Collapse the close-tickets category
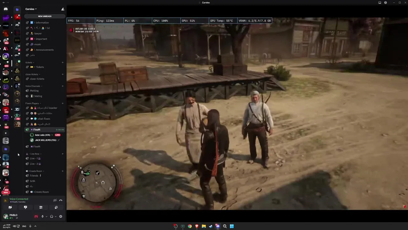Image resolution: width=408 pixels, height=230 pixels. (33, 74)
